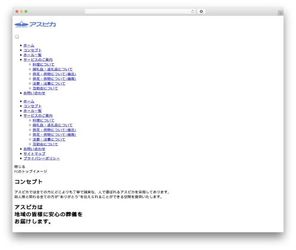Open 供花・供物について(嶺北) in the menu beneath the checkbox
Screen dimensions: 296x250
pyautogui.click(x=54, y=74)
